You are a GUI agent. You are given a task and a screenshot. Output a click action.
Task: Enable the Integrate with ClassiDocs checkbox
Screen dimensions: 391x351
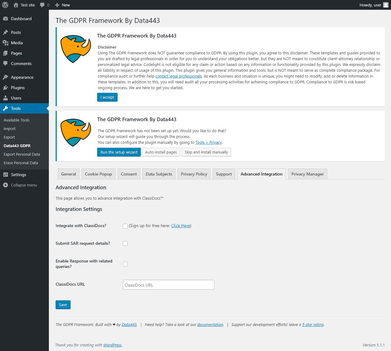click(x=125, y=226)
